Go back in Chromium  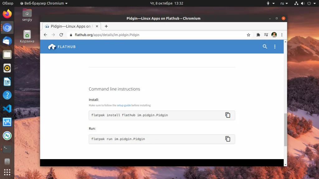(45, 35)
